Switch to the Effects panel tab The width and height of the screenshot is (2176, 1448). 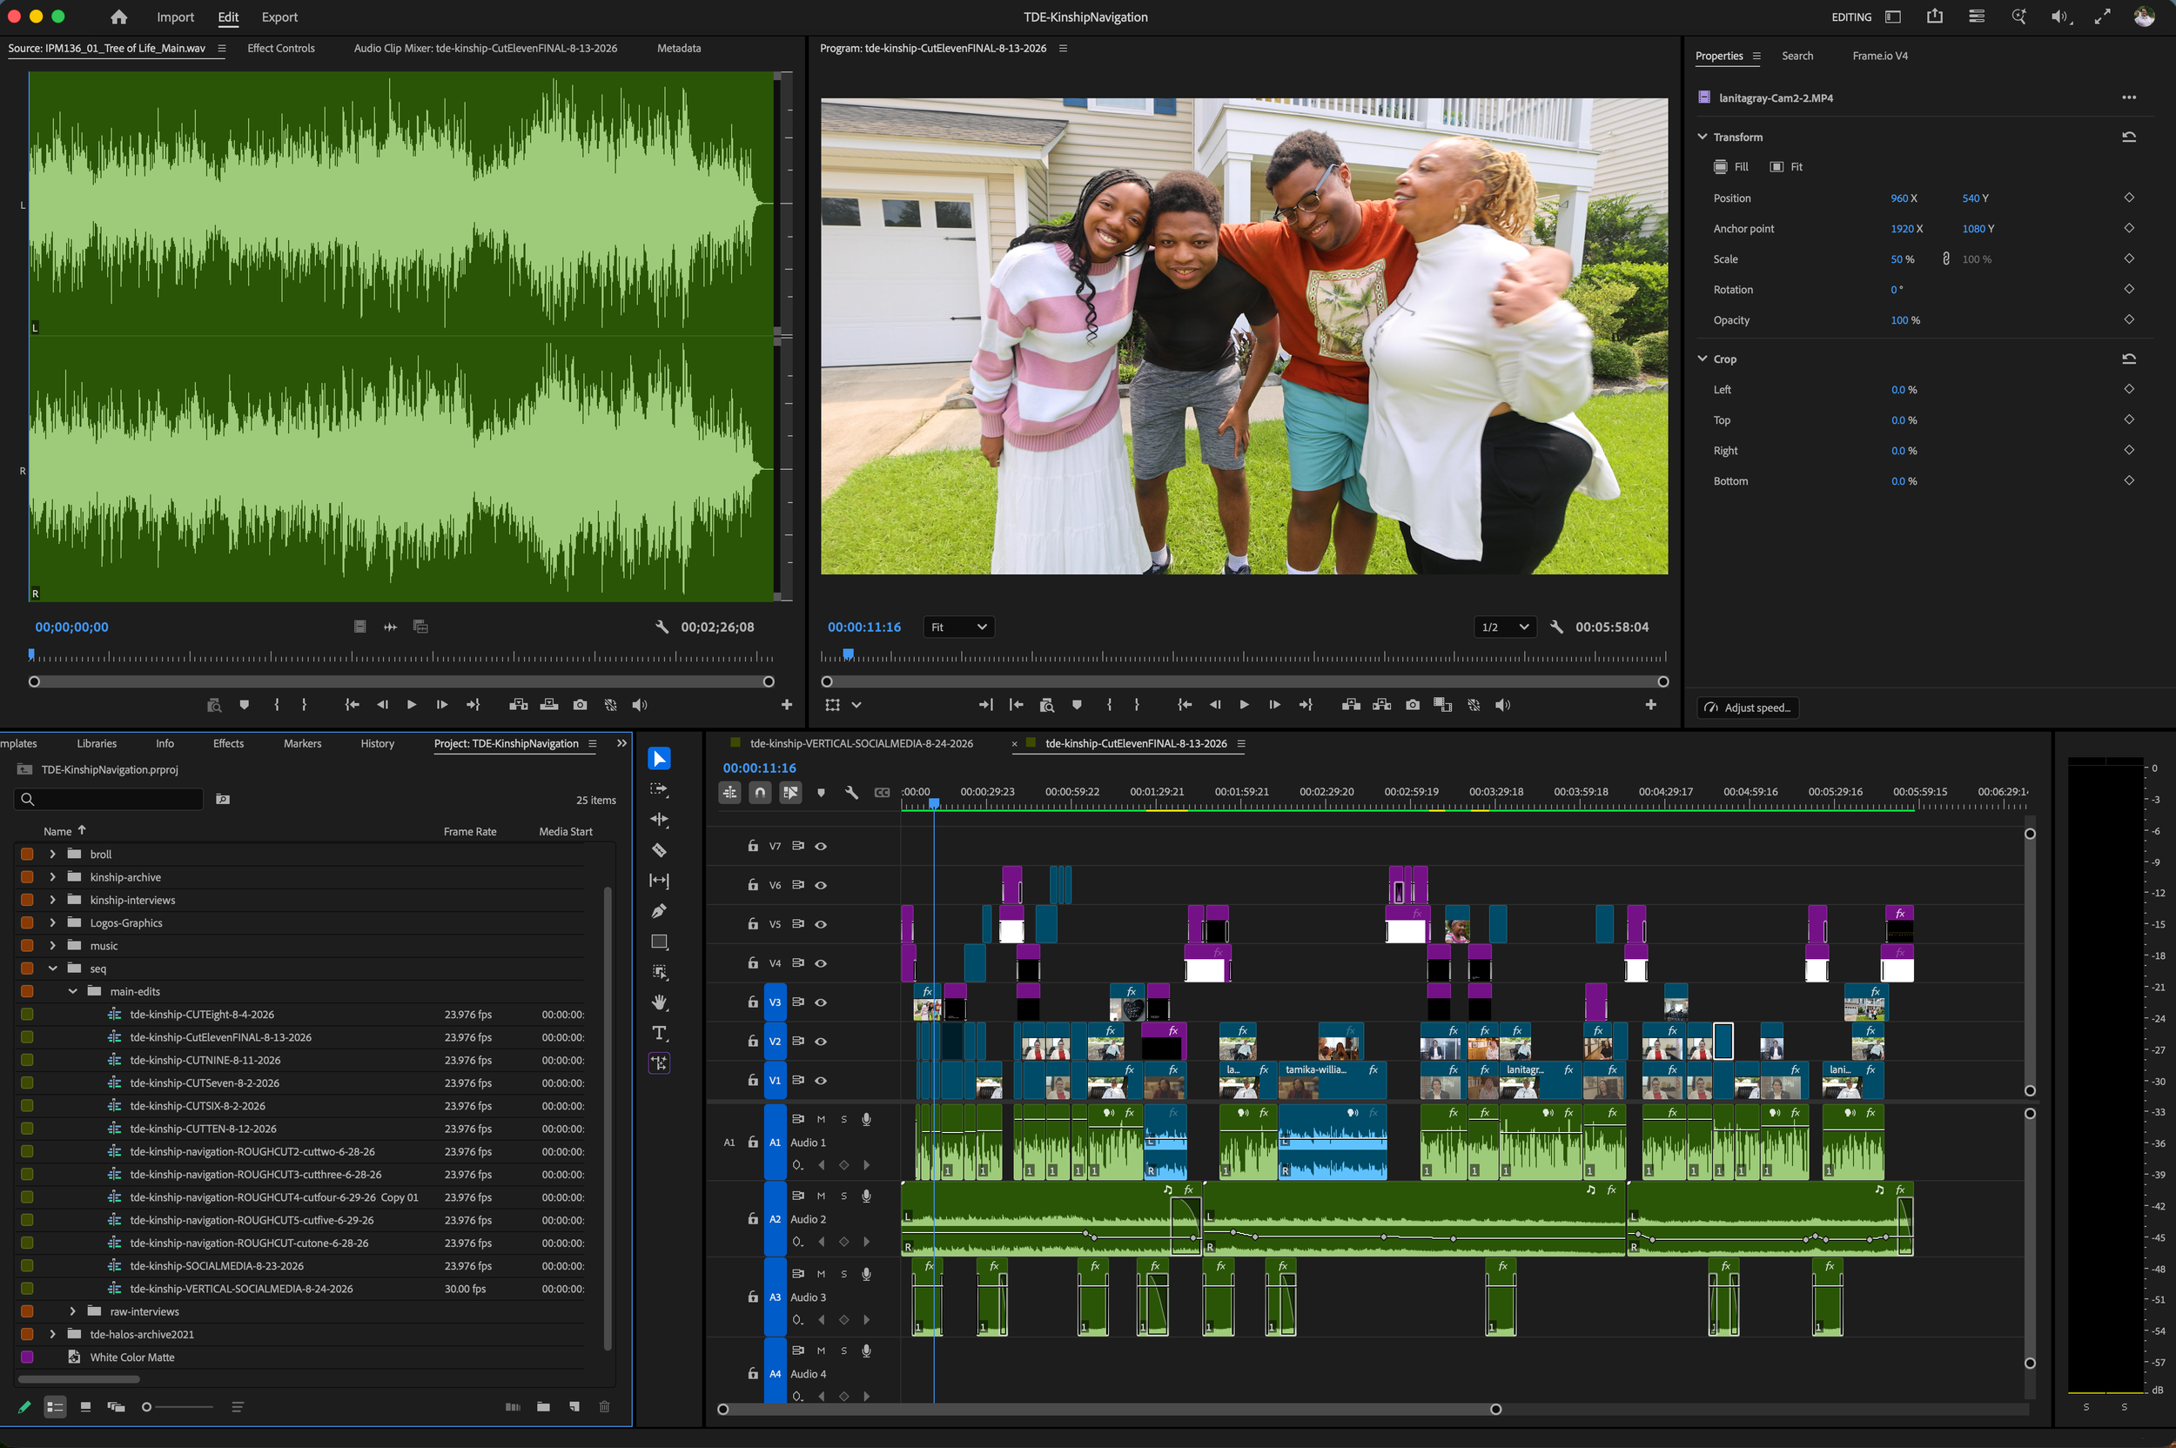228,743
